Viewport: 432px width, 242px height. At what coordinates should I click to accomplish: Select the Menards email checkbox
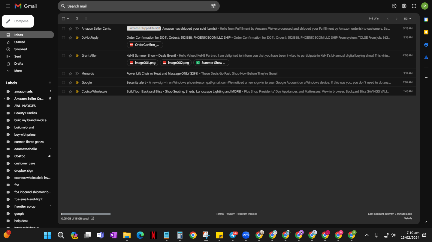[x=63, y=73]
